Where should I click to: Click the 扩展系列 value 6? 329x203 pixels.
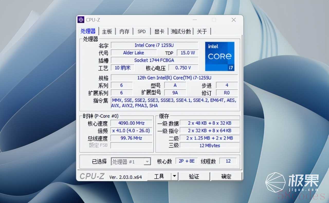pos(122,93)
